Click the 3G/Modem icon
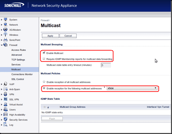The width and height of the screenshot is (172, 134). 5,29
